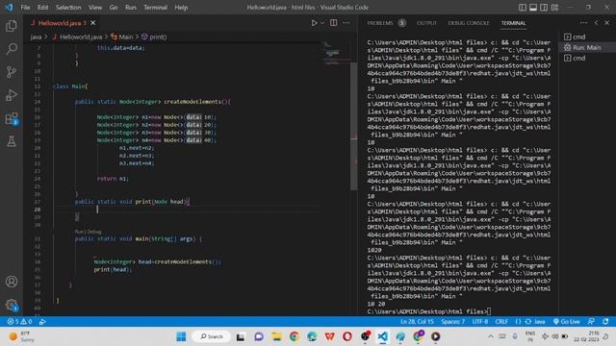Open the Manage gear icon
Image resolution: width=616 pixels, height=346 pixels.
tap(12, 306)
